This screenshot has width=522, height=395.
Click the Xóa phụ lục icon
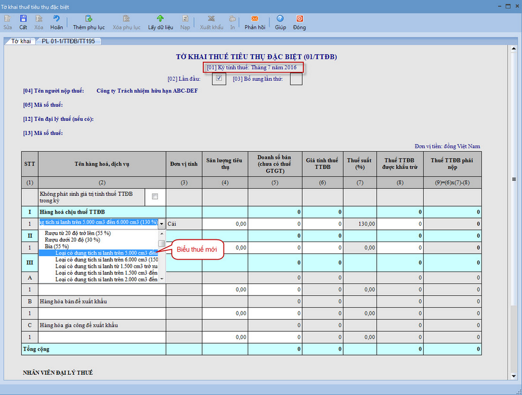pyautogui.click(x=126, y=19)
